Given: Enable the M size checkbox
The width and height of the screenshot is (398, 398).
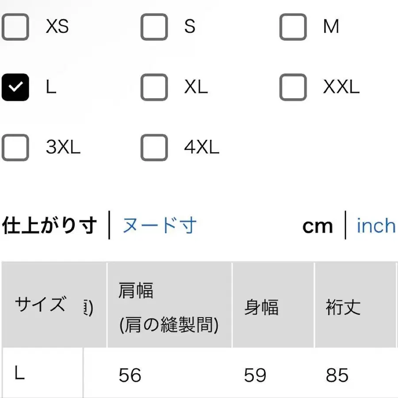Looking at the screenshot, I should coord(292,27).
